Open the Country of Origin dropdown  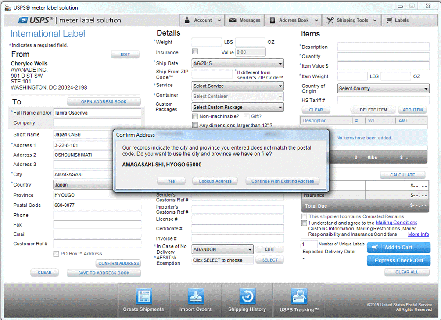coord(384,88)
